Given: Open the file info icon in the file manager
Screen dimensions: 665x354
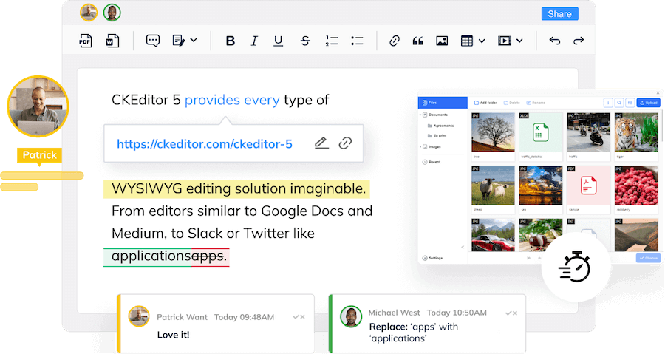Looking at the screenshot, I should (x=608, y=103).
